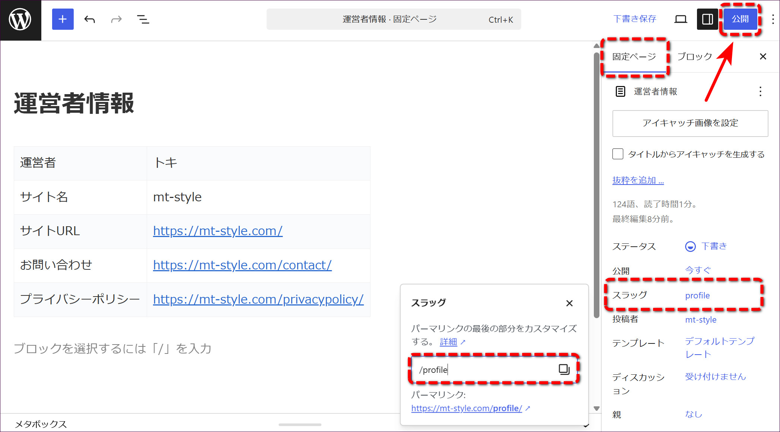The image size is (780, 432).
Task: Open the desktop preview icon
Action: [681, 19]
